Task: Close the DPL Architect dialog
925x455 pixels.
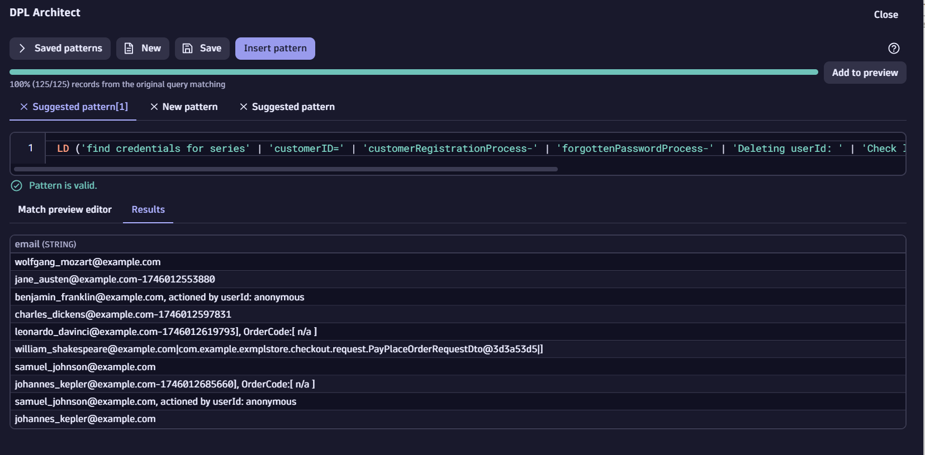Action: click(885, 15)
